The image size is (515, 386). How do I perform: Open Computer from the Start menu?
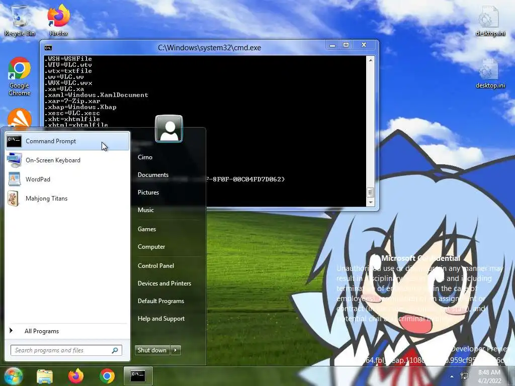[x=151, y=247]
